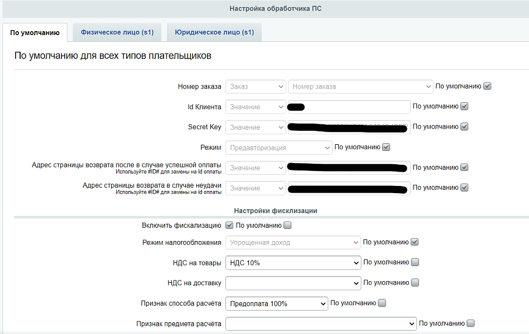Disable Включить фискализацию
The height and width of the screenshot is (334, 529).
click(x=229, y=225)
